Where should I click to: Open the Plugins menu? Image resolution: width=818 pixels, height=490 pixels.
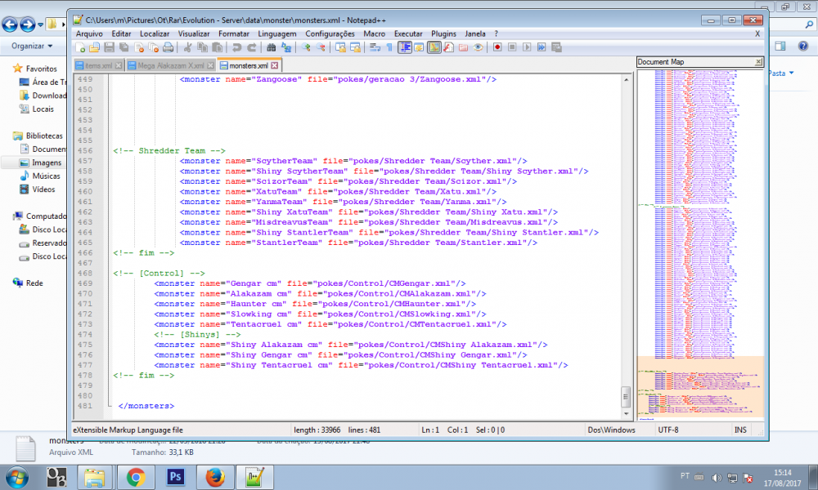(x=443, y=33)
